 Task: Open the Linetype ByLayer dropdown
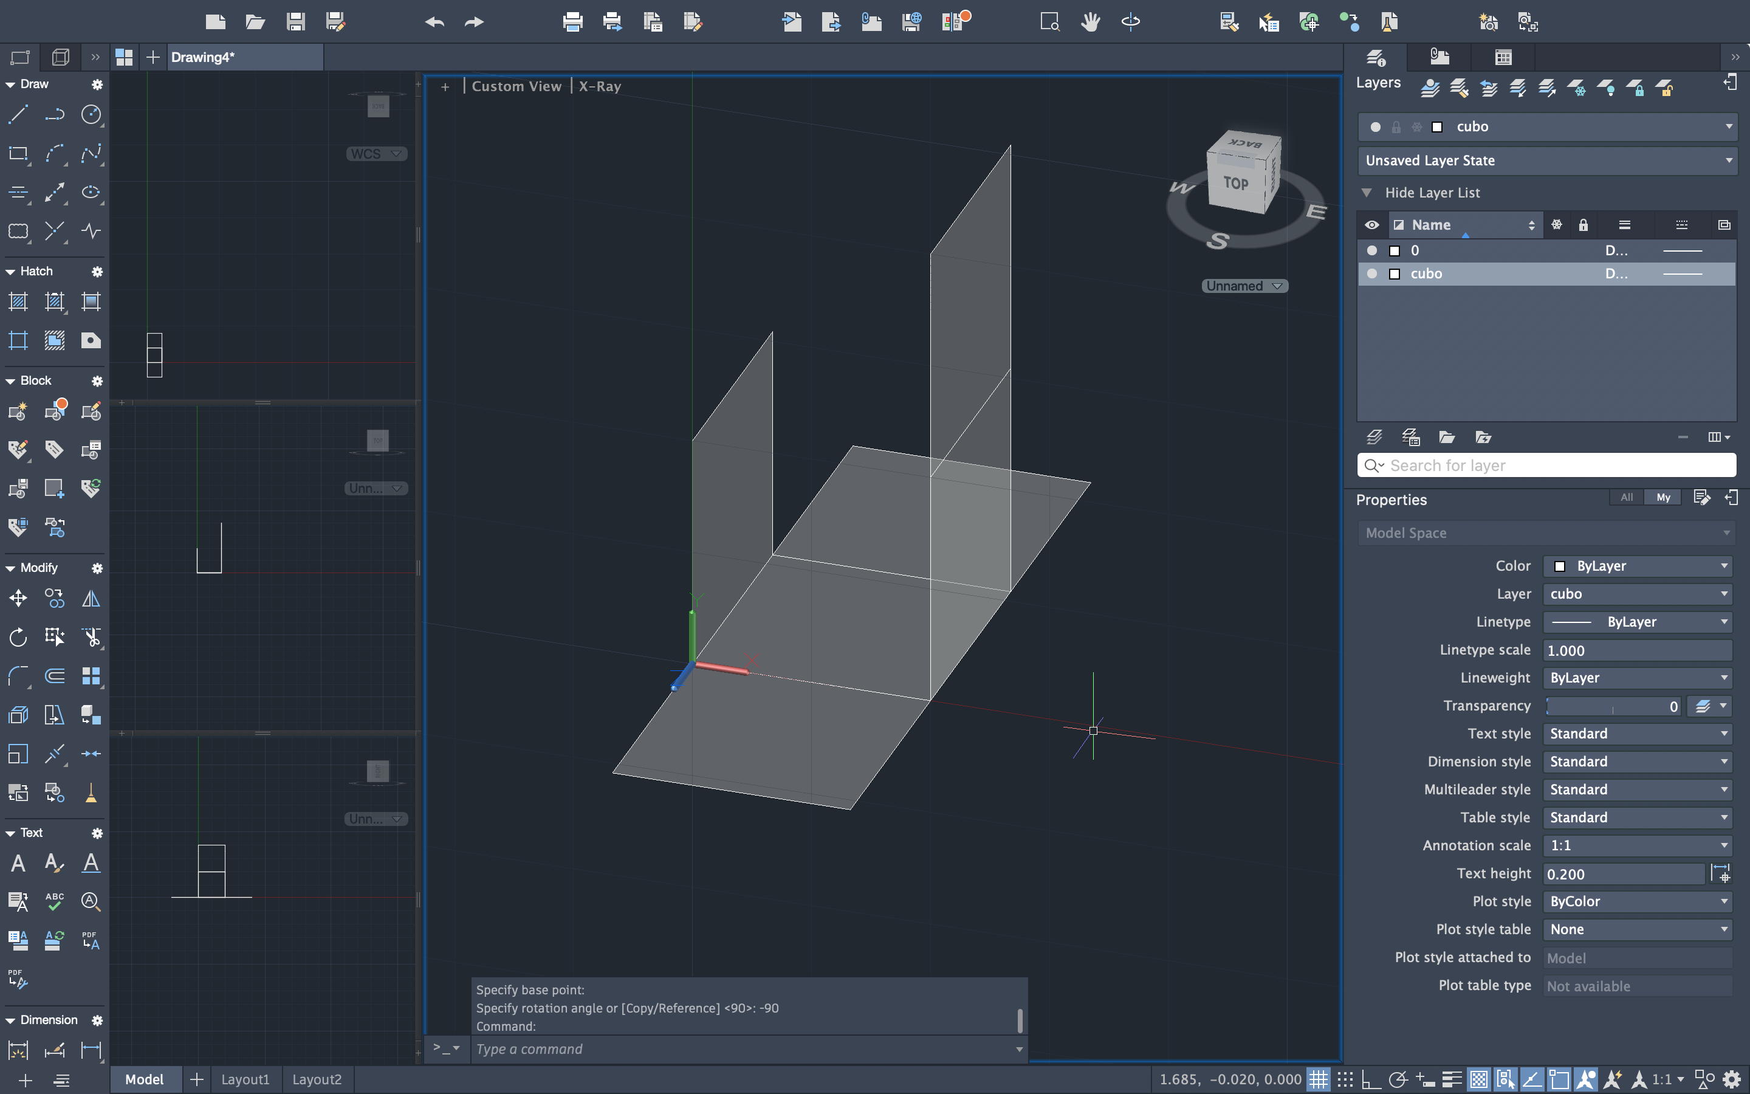pos(1638,622)
